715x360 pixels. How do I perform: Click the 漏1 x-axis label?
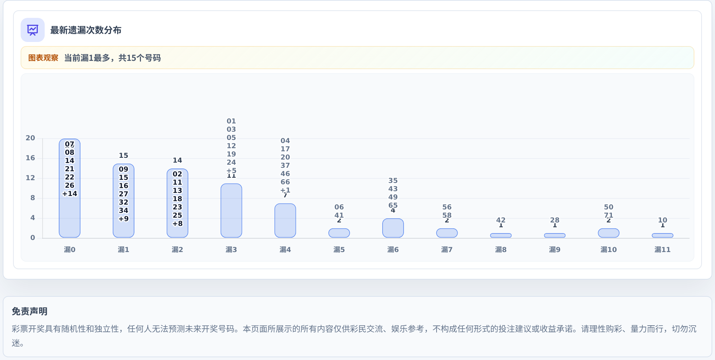tap(123, 250)
